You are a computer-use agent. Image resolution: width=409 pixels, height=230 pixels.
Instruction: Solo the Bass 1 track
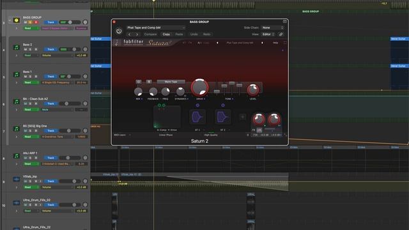31,77
